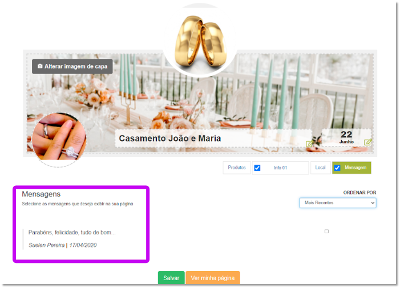The width and height of the screenshot is (400, 288).
Task: Open the Produtos tab
Action: pos(236,168)
